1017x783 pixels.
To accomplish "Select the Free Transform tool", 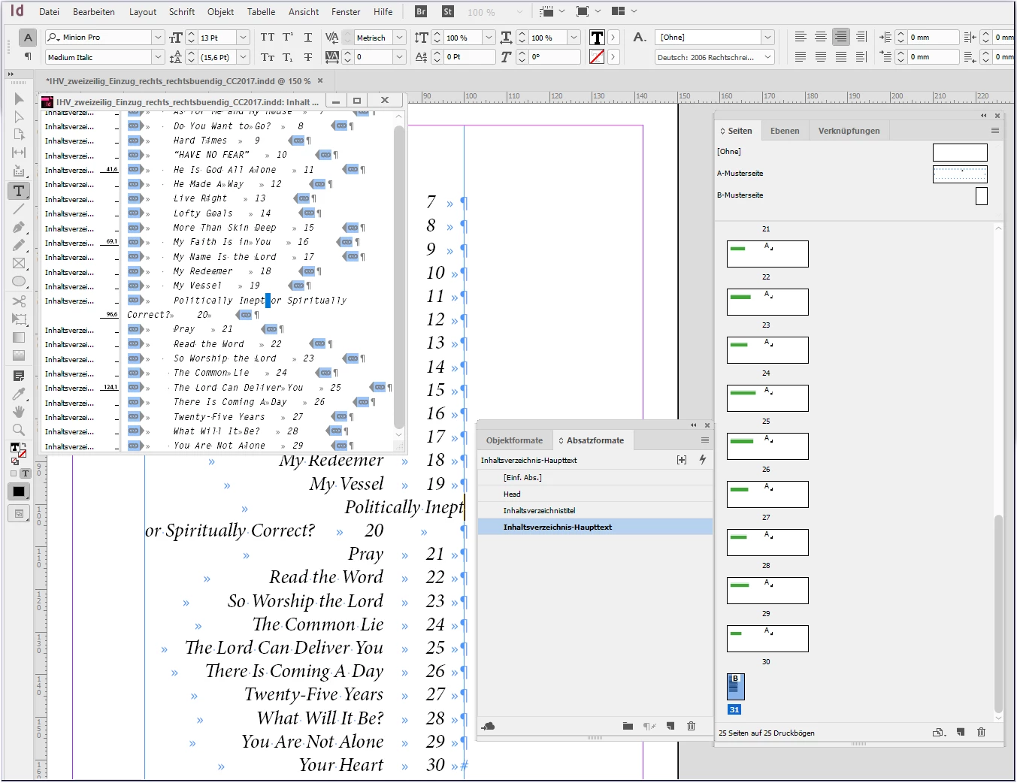I will (x=19, y=319).
